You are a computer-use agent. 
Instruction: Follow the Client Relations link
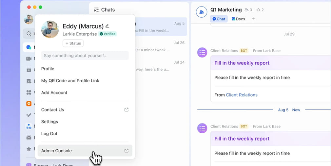tap(242, 95)
